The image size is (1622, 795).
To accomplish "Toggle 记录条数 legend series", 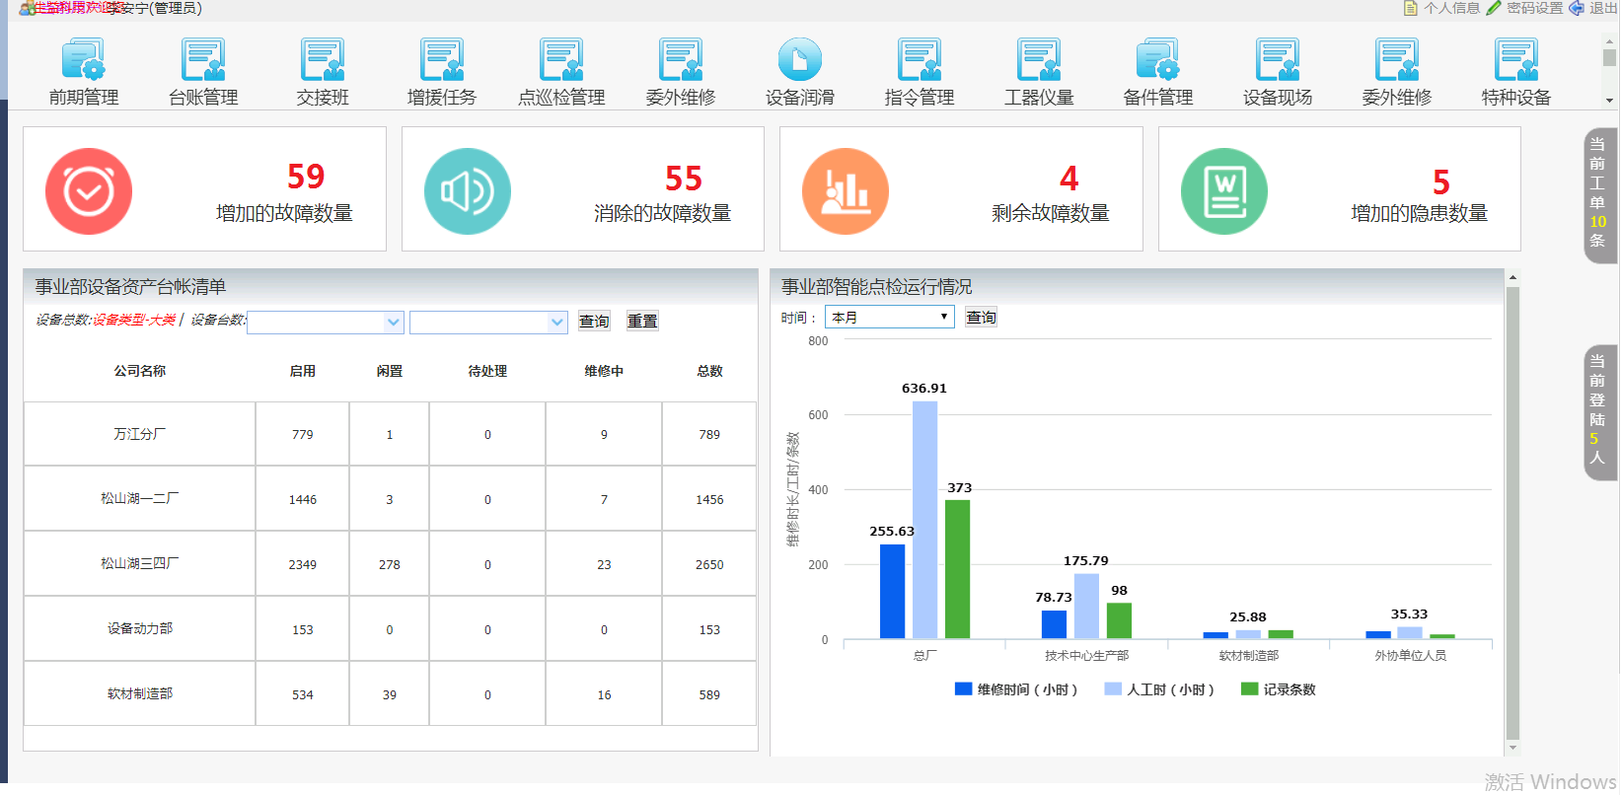I will [1279, 689].
